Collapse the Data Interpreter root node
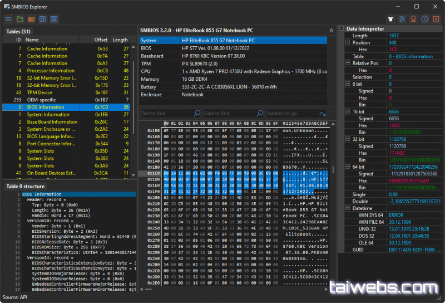445x303 pixels. (342, 29)
